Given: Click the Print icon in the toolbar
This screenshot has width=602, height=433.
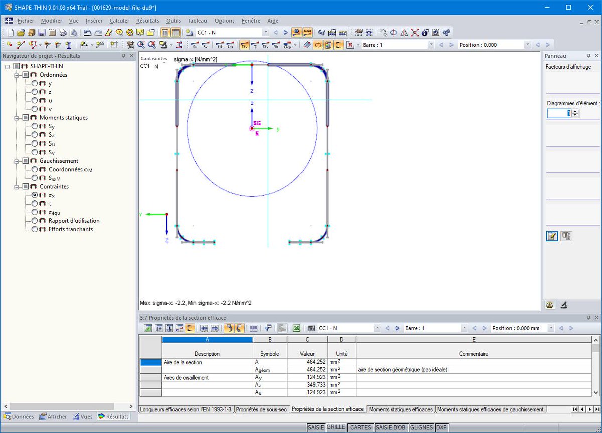Looking at the screenshot, I should (x=63, y=32).
